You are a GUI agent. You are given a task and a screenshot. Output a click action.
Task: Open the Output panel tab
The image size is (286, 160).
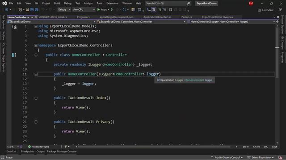point(41,152)
